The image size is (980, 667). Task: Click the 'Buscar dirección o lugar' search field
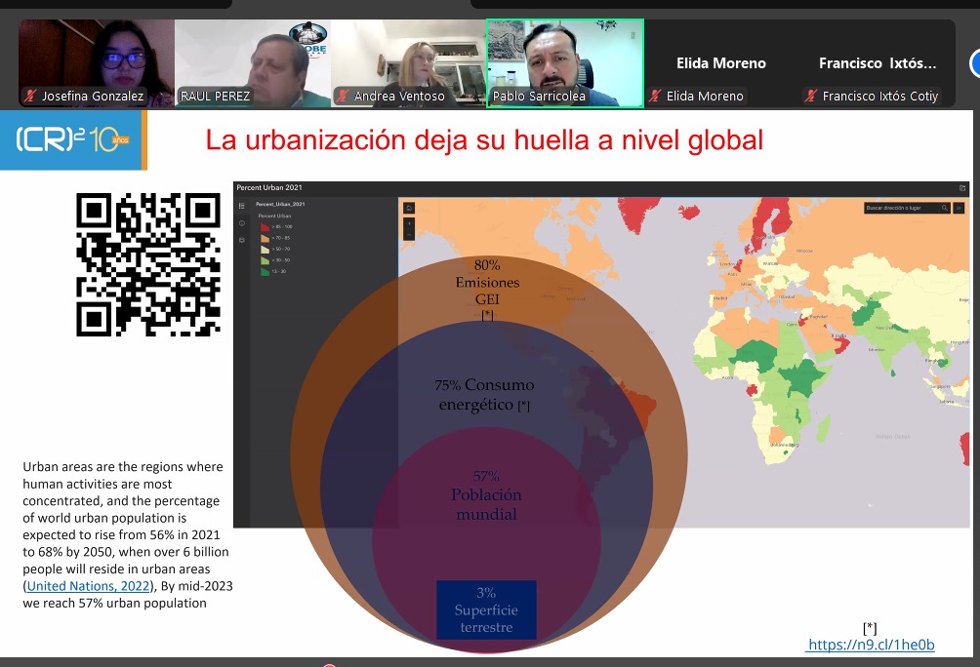click(x=900, y=208)
